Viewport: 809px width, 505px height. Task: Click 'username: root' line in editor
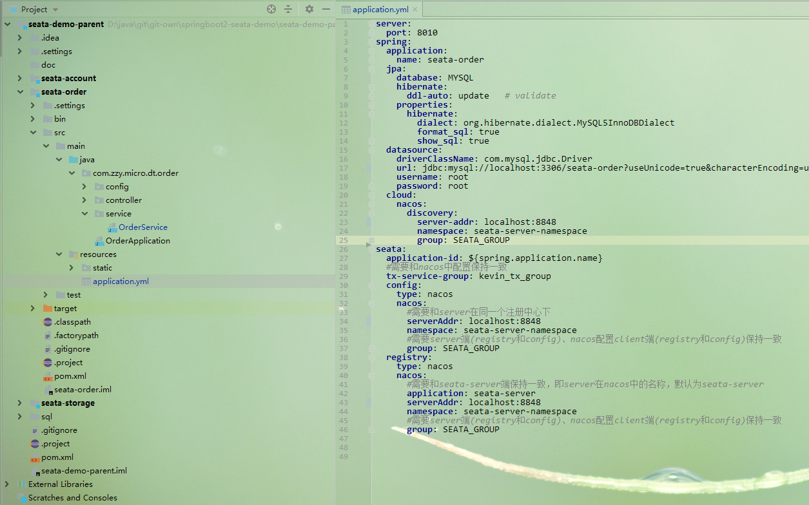433,177
